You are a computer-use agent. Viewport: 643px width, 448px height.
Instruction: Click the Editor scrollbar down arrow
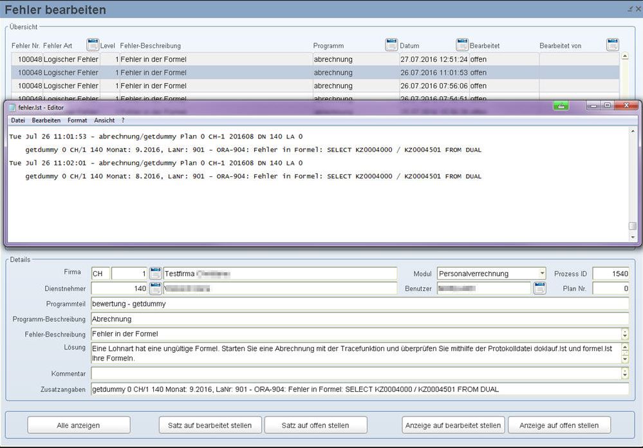(633, 237)
